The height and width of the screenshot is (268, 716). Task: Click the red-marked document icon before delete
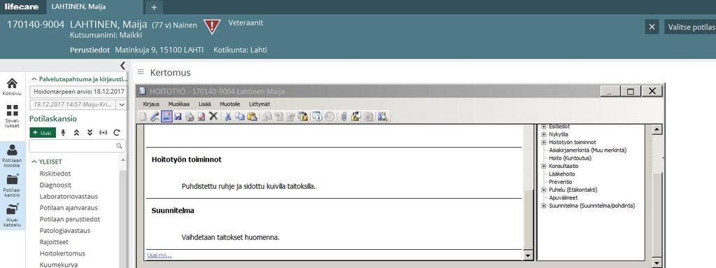tap(202, 116)
